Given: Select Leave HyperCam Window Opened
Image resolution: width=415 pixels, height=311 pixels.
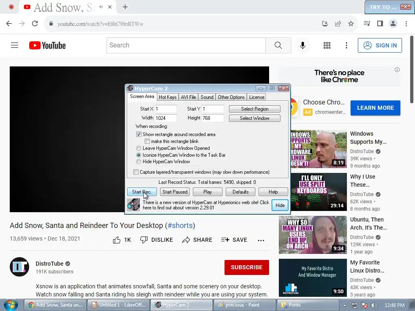Looking at the screenshot, I should coord(139,148).
